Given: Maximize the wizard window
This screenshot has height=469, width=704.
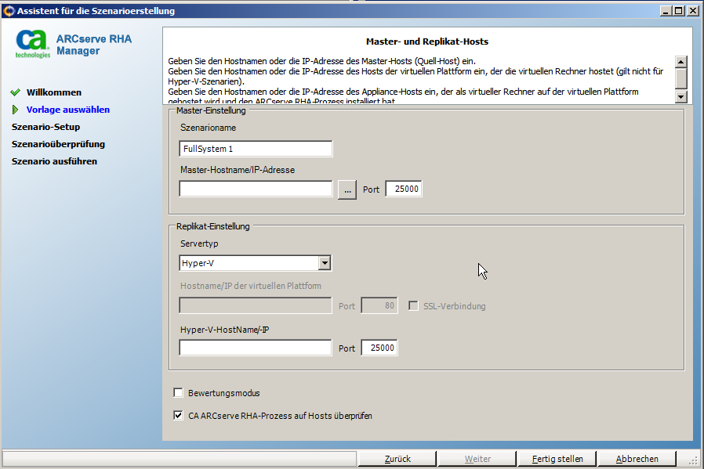Looking at the screenshot, I should click(x=680, y=11).
